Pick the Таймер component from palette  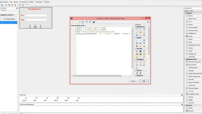[x=193, y=108]
